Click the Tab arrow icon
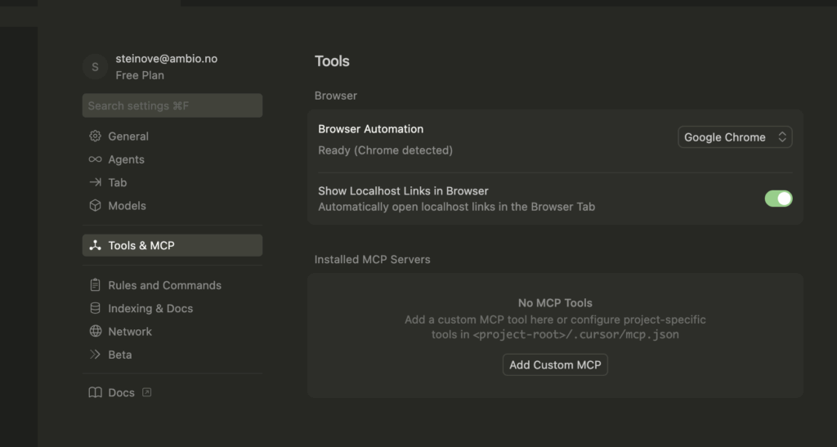The width and height of the screenshot is (837, 447). 95,183
